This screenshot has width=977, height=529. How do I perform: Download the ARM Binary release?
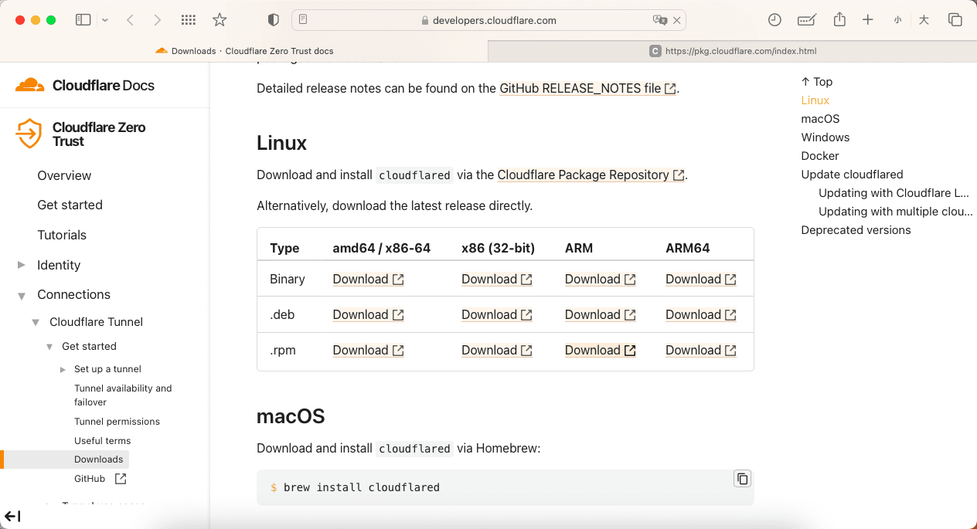point(601,279)
